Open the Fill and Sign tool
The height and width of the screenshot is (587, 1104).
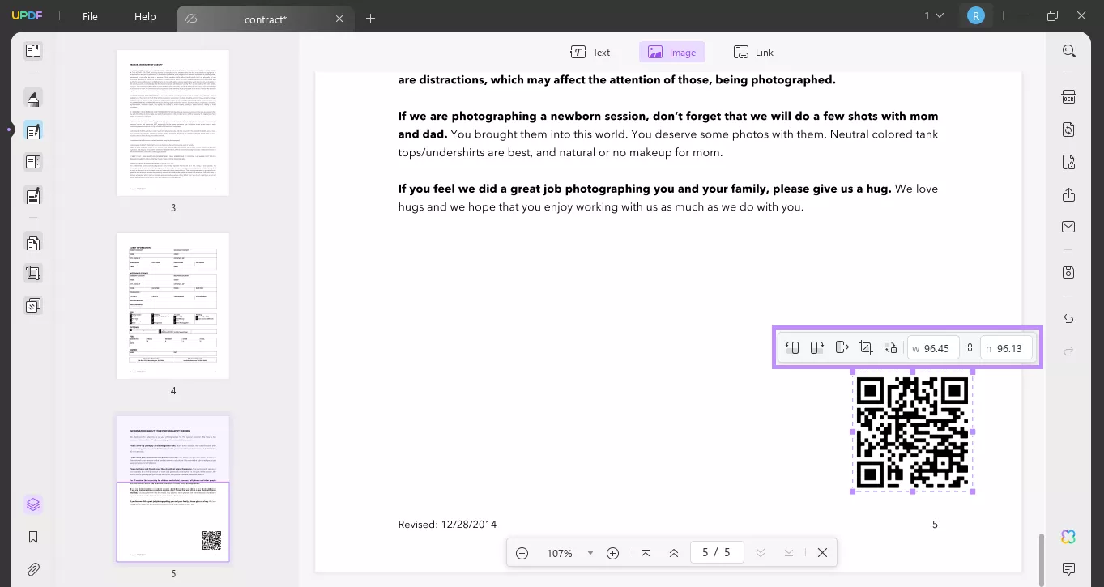click(33, 195)
